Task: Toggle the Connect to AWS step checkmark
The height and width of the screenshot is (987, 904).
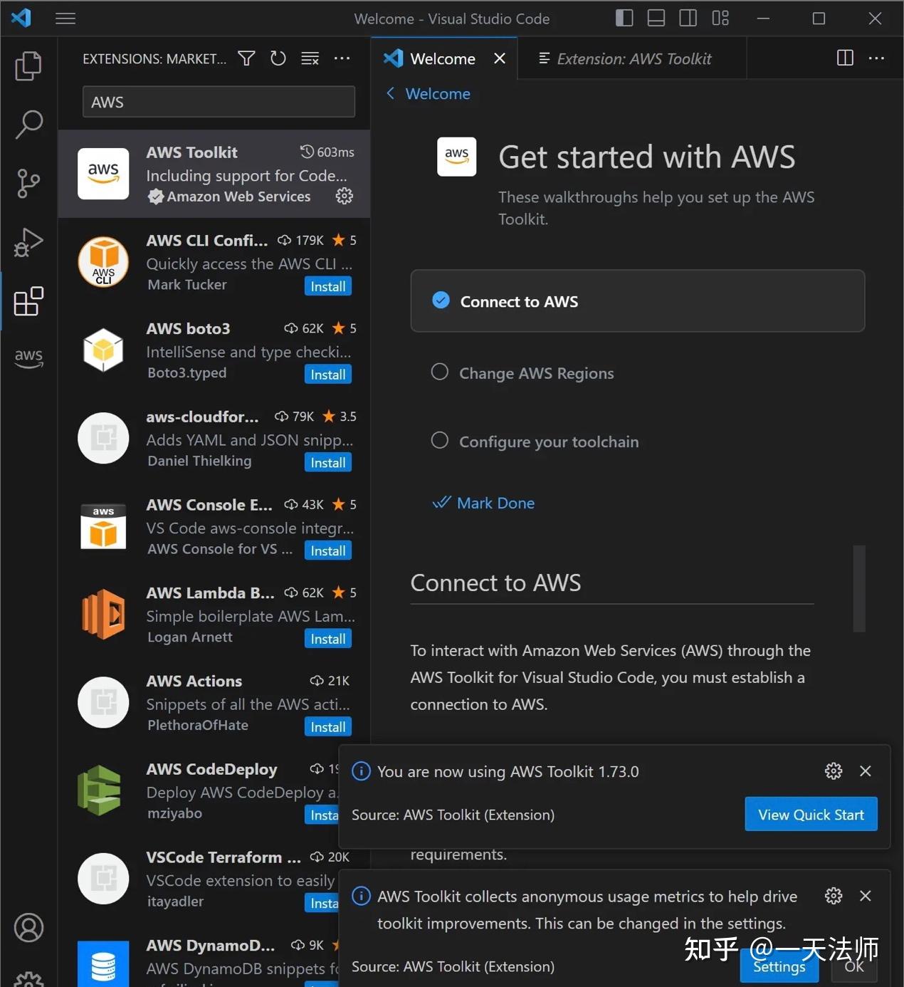Action: pos(441,301)
